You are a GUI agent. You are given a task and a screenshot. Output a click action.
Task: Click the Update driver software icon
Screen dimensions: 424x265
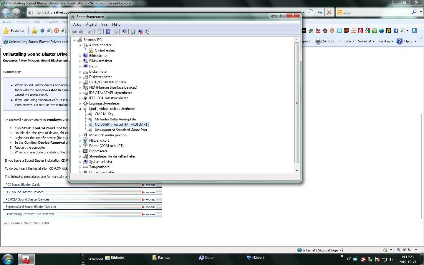pos(133,32)
